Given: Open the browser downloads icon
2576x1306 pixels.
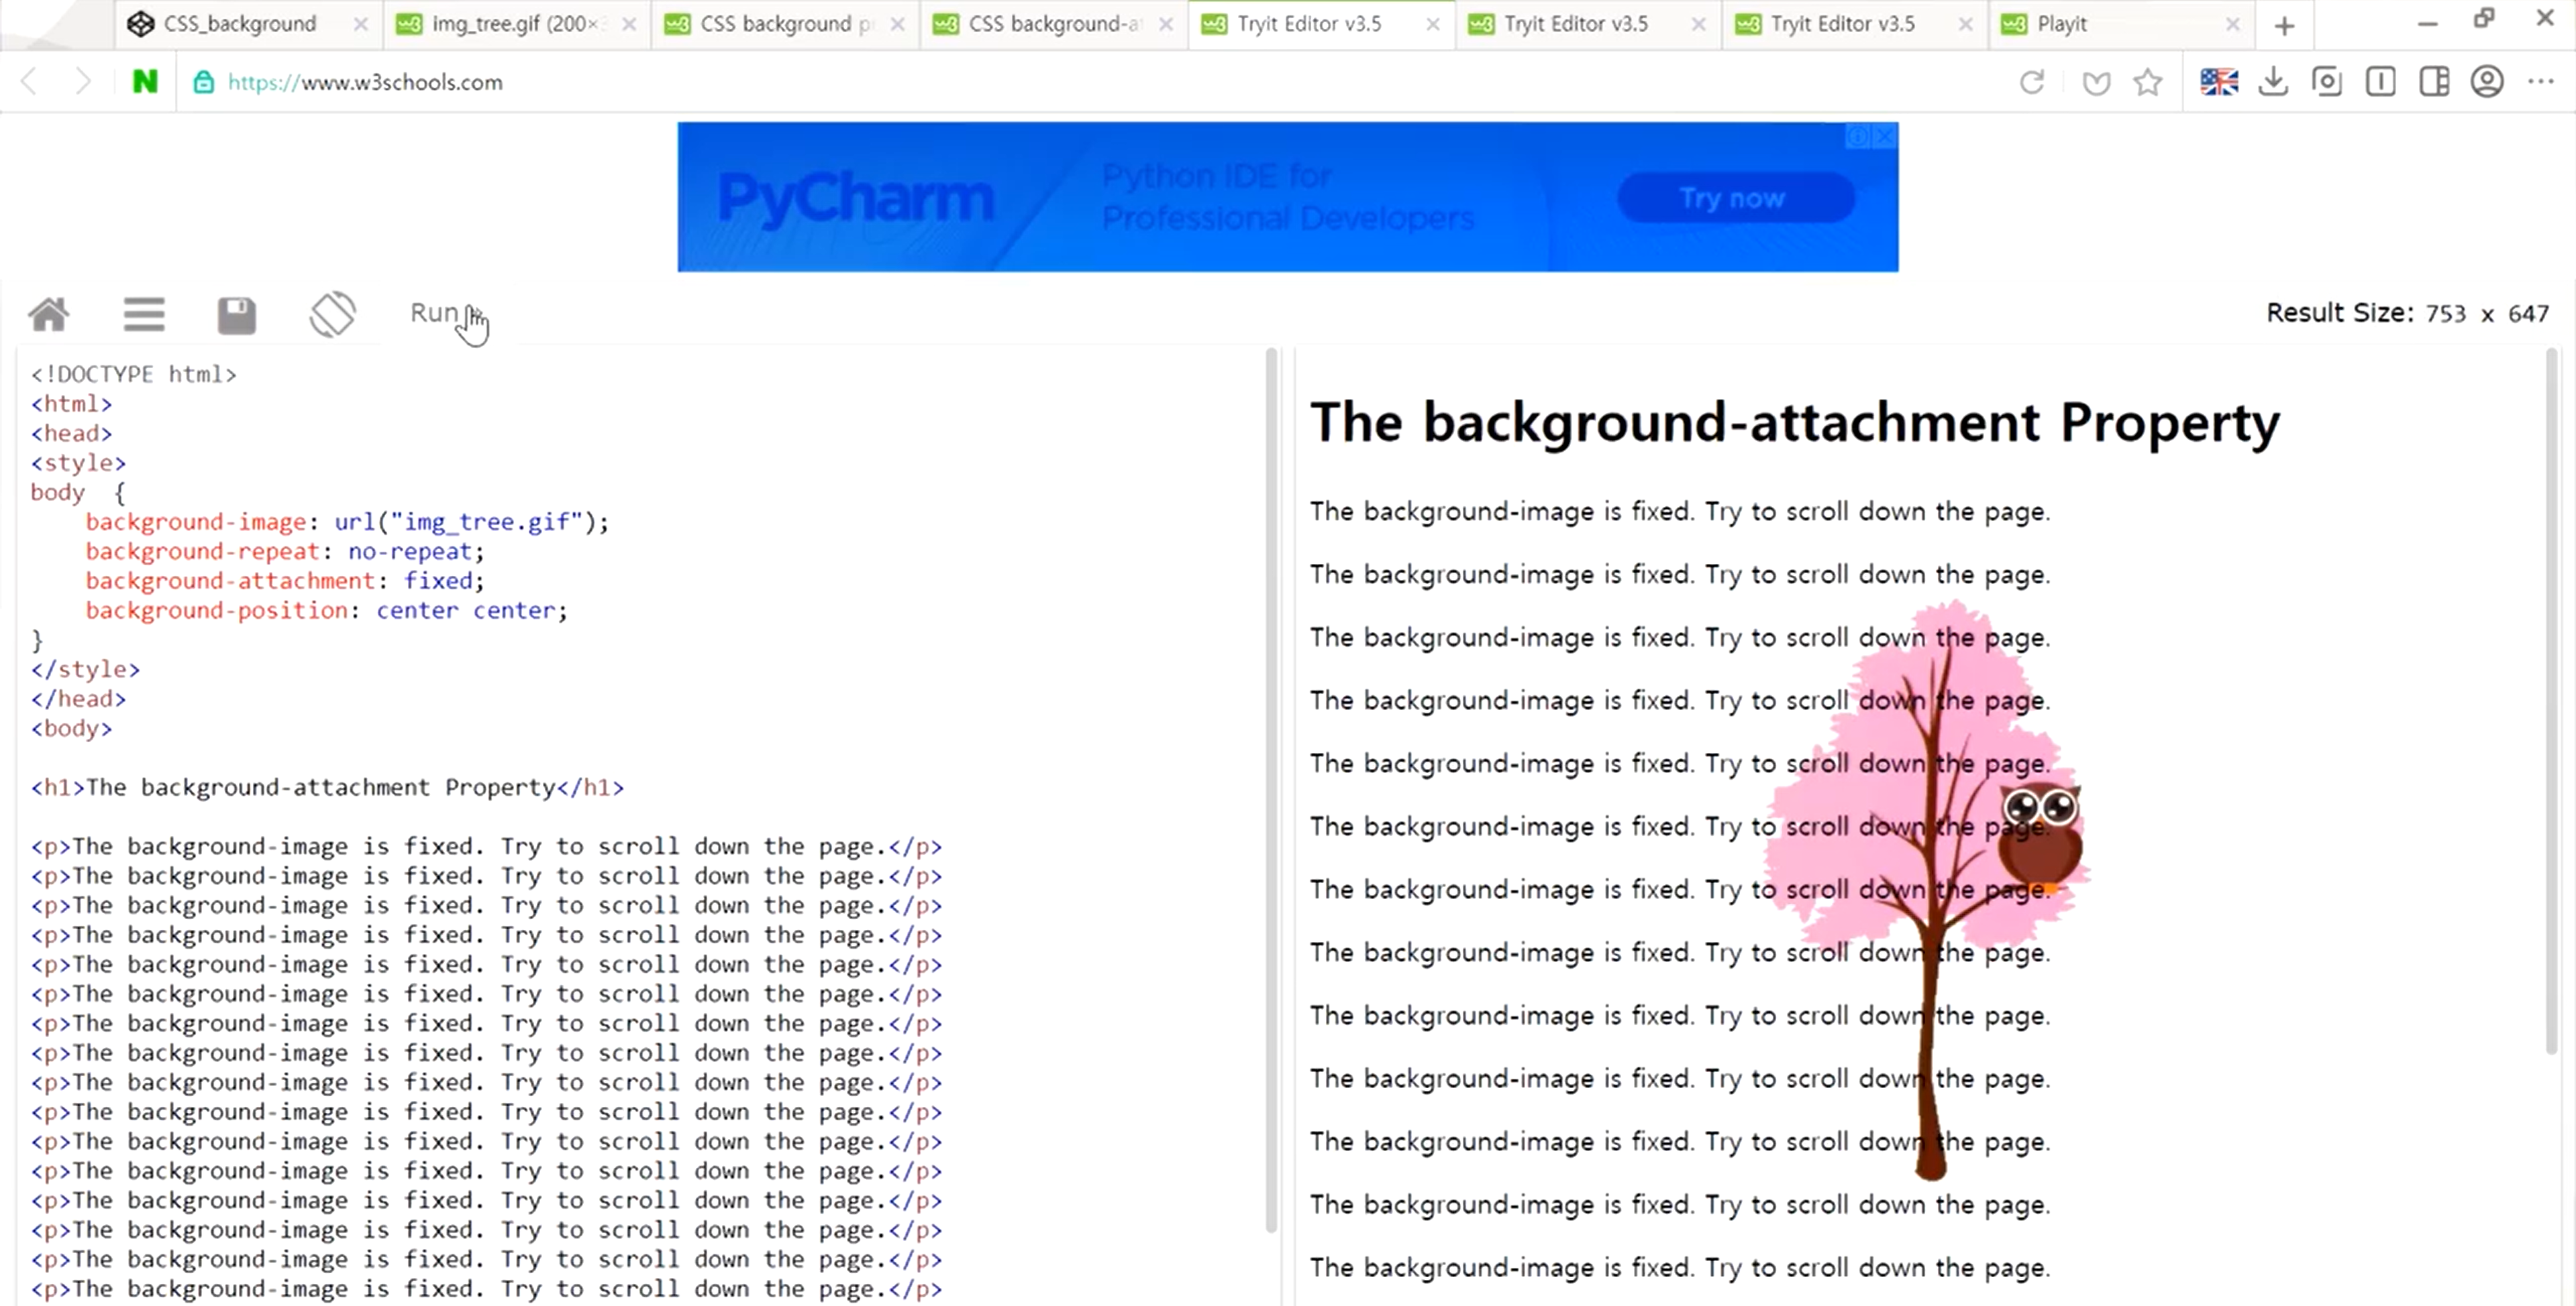Looking at the screenshot, I should click(2273, 82).
